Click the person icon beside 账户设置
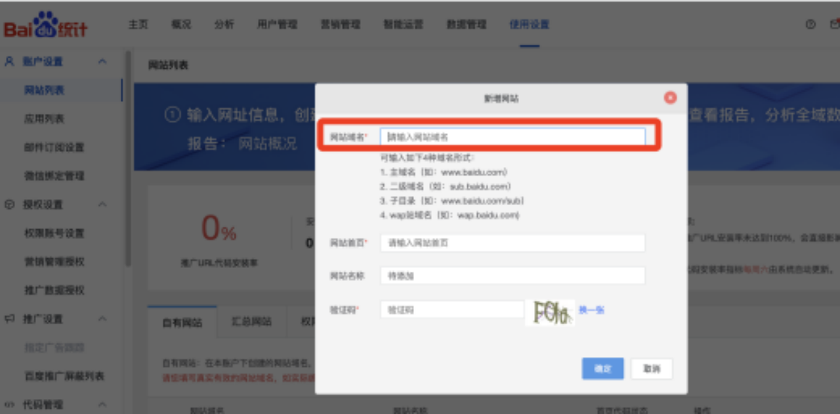Viewport: 840px width, 414px height. (x=10, y=61)
